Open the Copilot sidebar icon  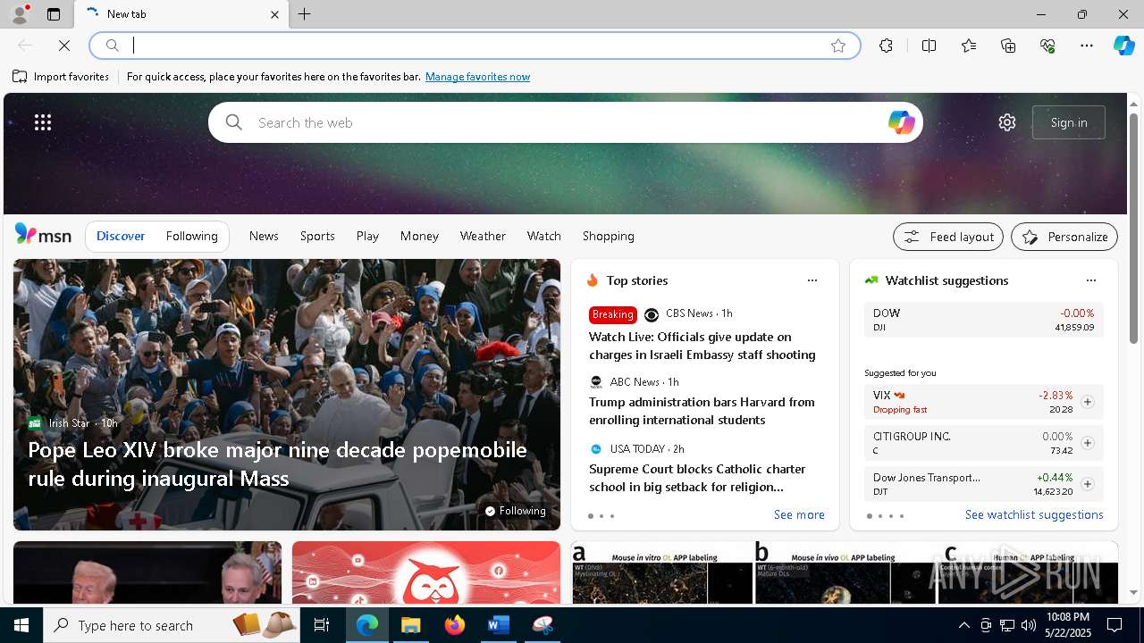pos(1123,46)
